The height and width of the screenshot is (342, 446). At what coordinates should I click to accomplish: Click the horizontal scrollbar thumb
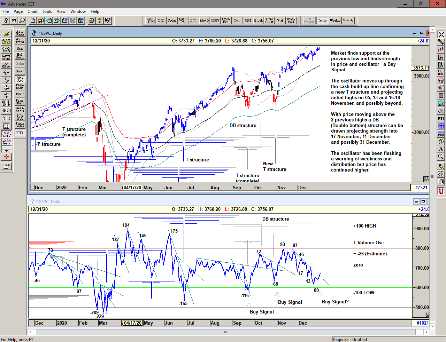226,332
